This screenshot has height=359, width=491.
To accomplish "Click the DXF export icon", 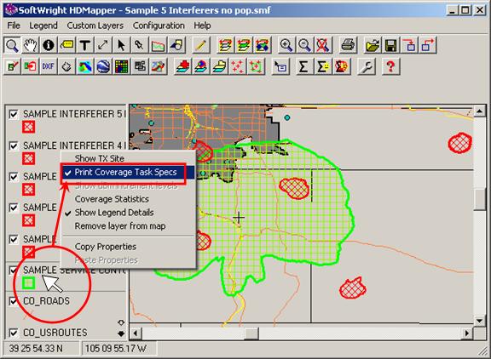I will click(x=49, y=66).
